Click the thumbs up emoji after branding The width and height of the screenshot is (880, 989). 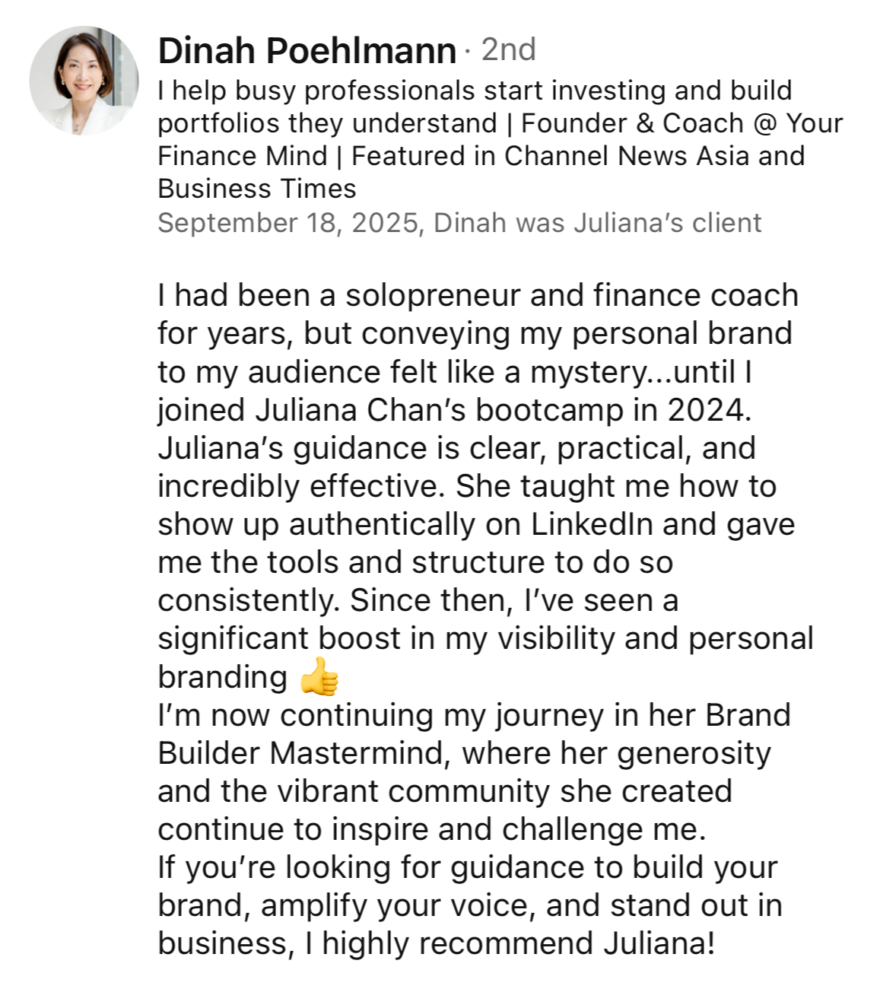click(319, 676)
